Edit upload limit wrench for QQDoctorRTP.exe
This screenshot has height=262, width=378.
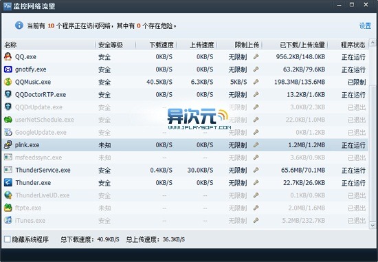[256, 94]
